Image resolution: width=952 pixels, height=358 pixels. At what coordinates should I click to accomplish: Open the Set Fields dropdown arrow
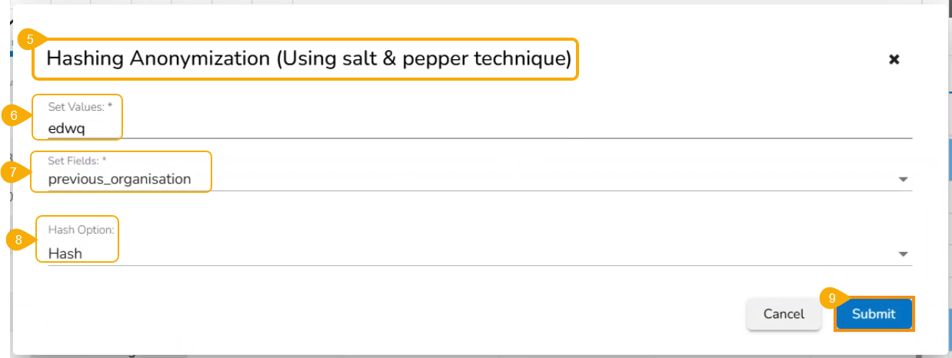pos(903,180)
